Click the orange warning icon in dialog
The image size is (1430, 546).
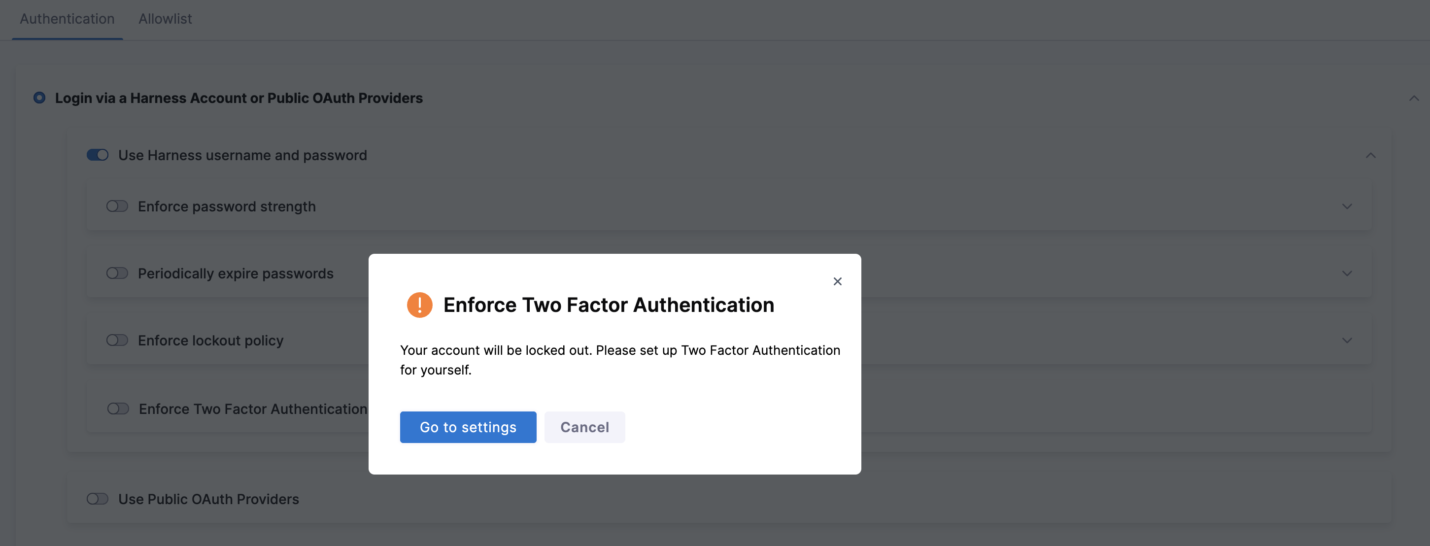click(419, 305)
